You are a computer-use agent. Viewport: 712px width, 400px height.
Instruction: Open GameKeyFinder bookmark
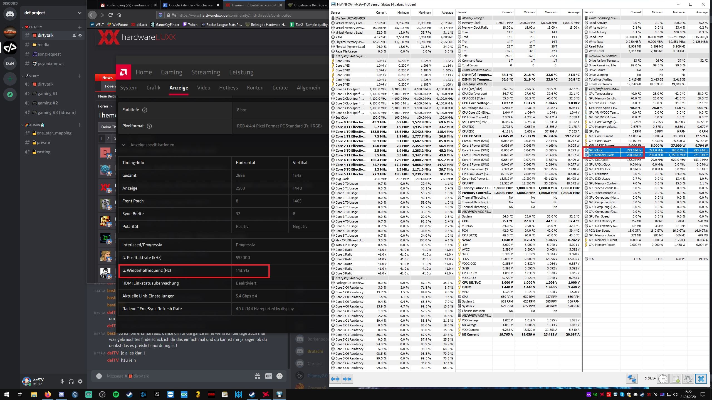tap(165, 24)
